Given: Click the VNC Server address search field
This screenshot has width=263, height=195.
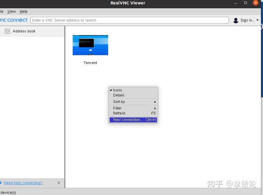Looking at the screenshot, I should click(130, 20).
